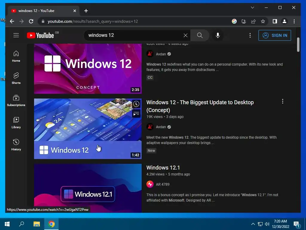Click the Google icon in address bar
This screenshot has width=306, height=230.
234,21
